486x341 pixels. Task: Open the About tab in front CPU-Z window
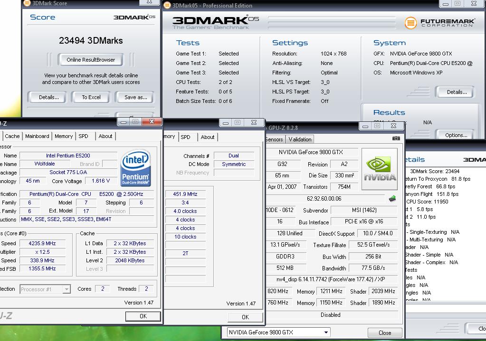(x=105, y=136)
